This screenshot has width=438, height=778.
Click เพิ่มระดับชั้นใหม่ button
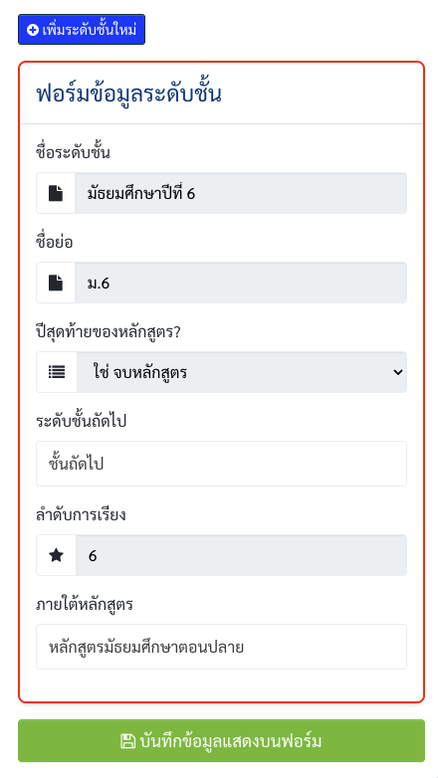pos(82,30)
